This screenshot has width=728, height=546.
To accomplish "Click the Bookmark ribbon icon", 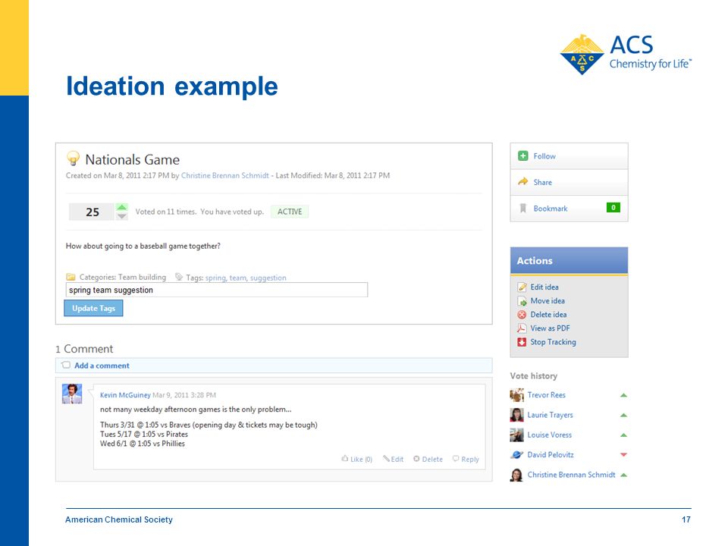I will point(522,209).
